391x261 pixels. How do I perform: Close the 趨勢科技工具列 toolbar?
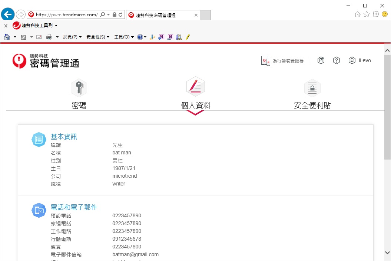pos(6,26)
